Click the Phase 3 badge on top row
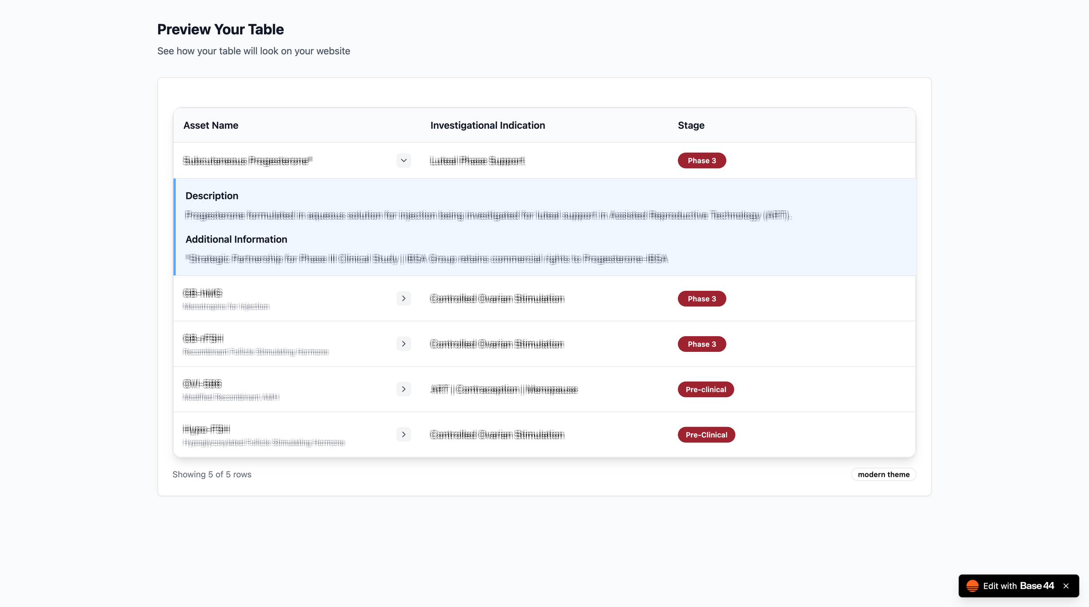The image size is (1089, 607). tap(701, 160)
